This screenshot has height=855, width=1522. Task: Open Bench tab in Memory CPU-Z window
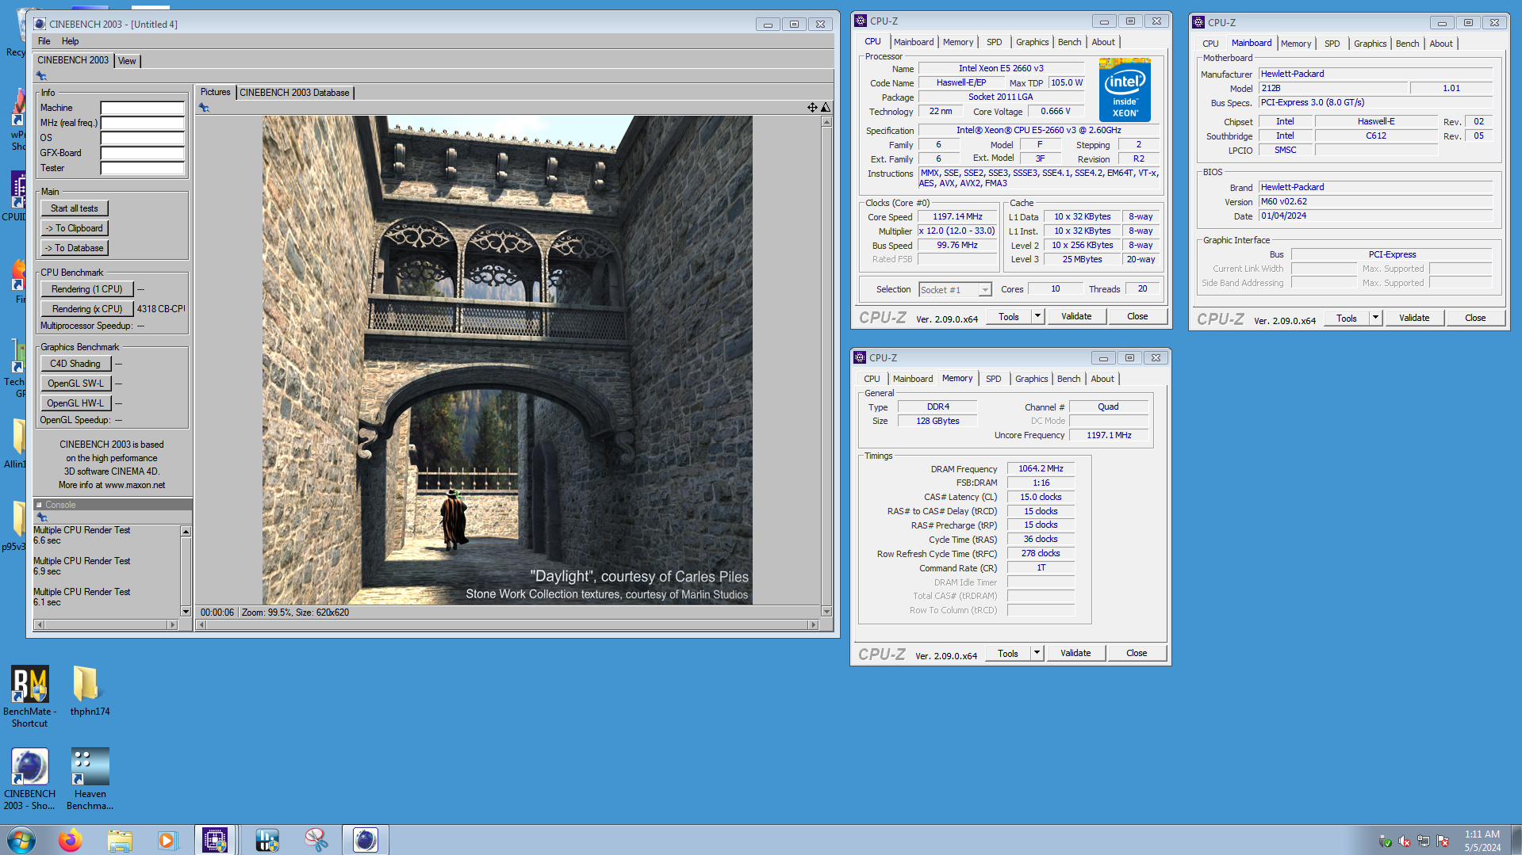pyautogui.click(x=1068, y=379)
